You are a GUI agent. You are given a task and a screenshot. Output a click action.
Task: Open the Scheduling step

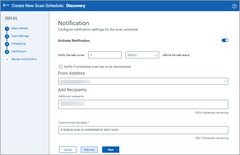tap(19, 44)
